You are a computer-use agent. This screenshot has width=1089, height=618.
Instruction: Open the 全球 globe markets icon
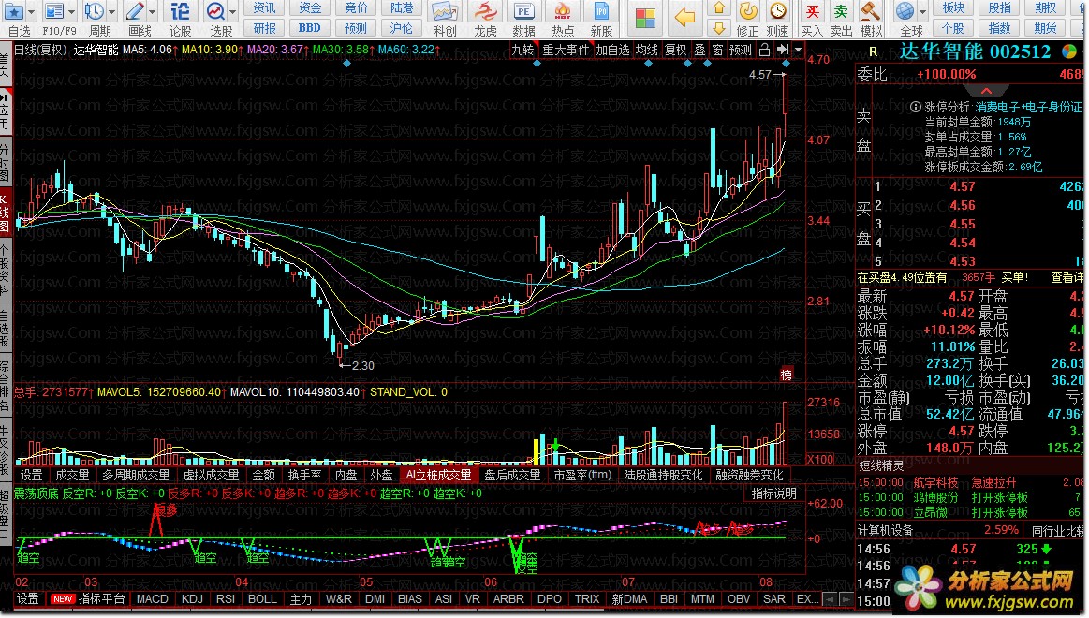click(905, 12)
